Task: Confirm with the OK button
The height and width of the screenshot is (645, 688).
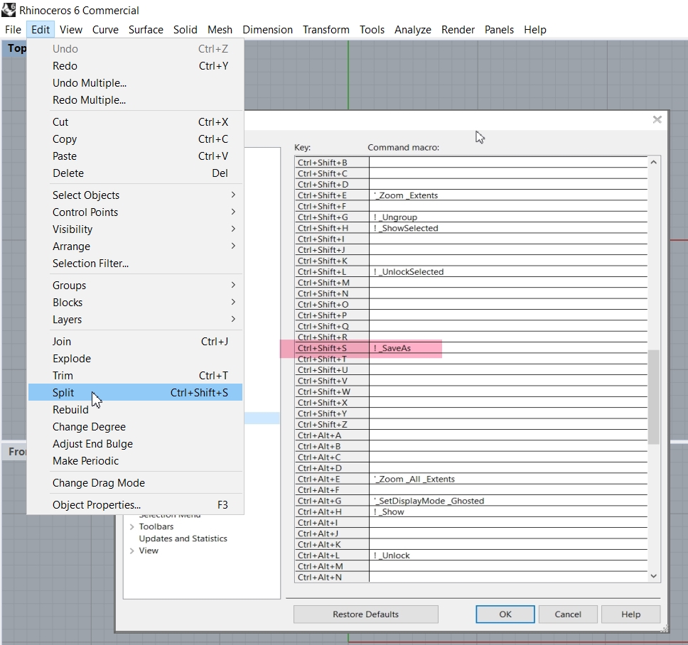Action: pyautogui.click(x=505, y=614)
